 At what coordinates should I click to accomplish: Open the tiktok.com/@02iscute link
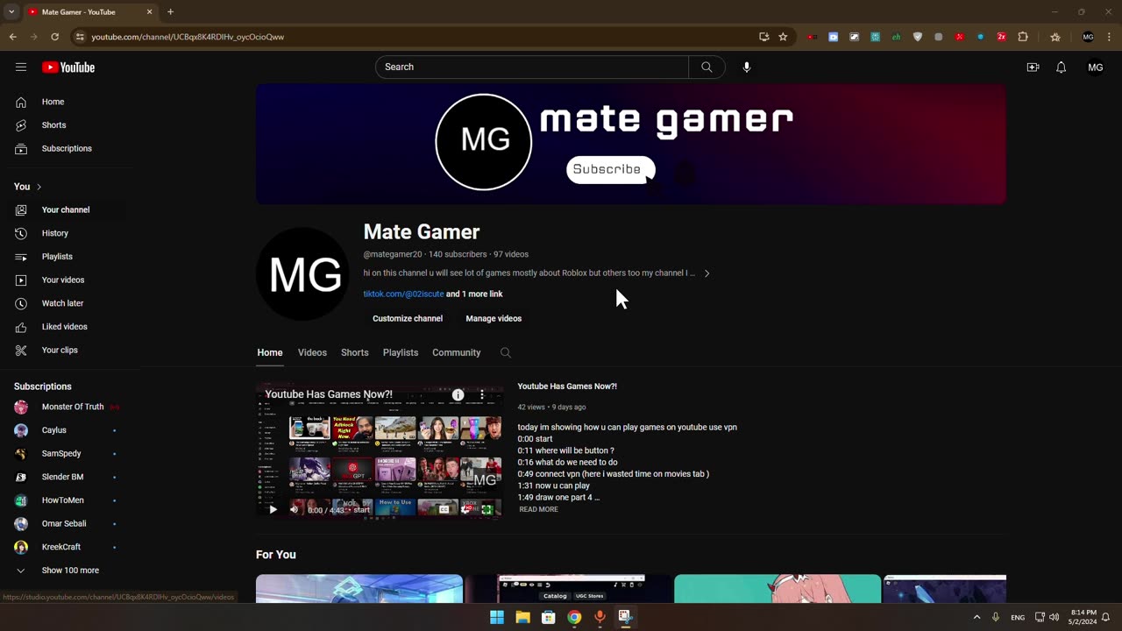click(x=403, y=294)
